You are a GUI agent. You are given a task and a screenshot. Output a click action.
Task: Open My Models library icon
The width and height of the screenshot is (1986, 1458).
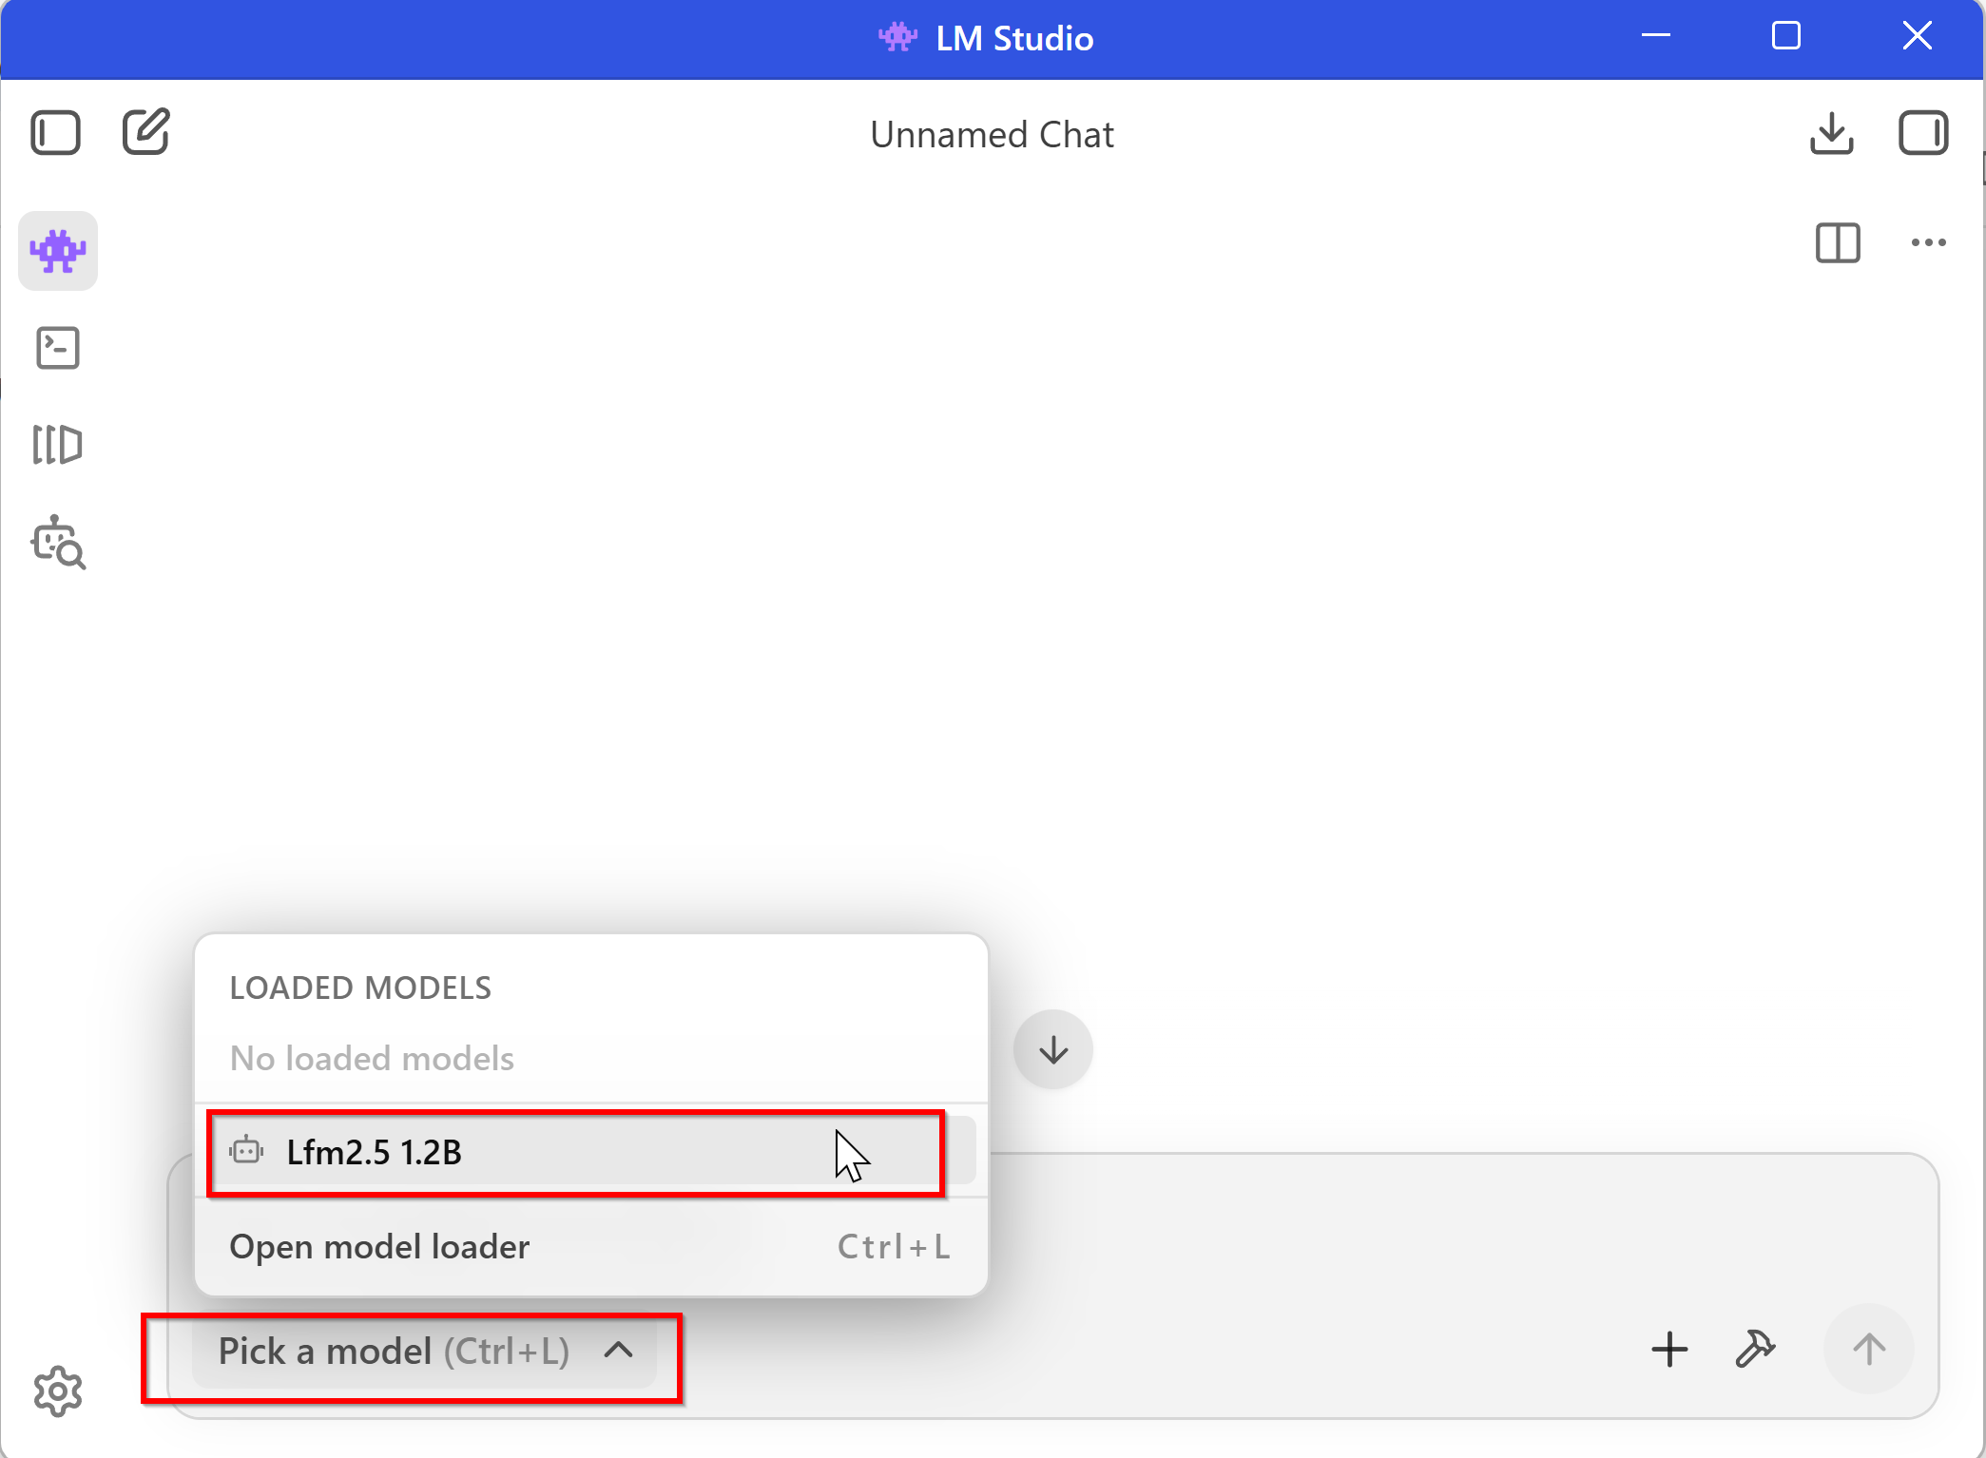(58, 445)
